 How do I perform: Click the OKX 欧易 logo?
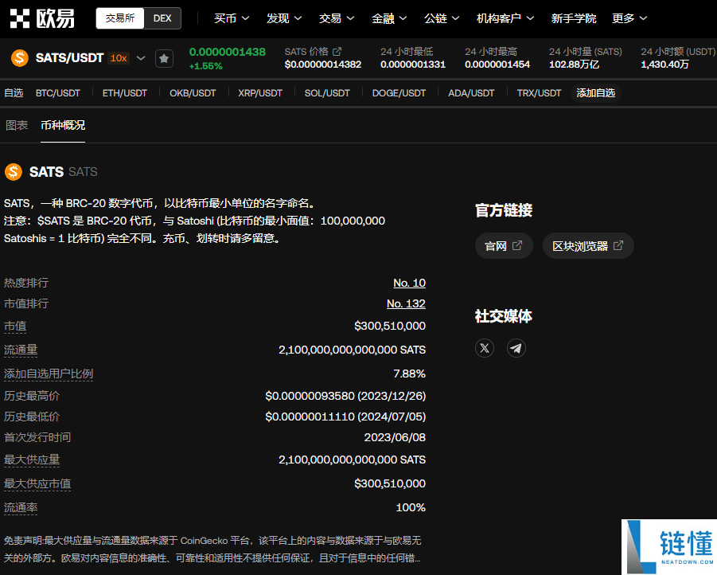[42, 18]
